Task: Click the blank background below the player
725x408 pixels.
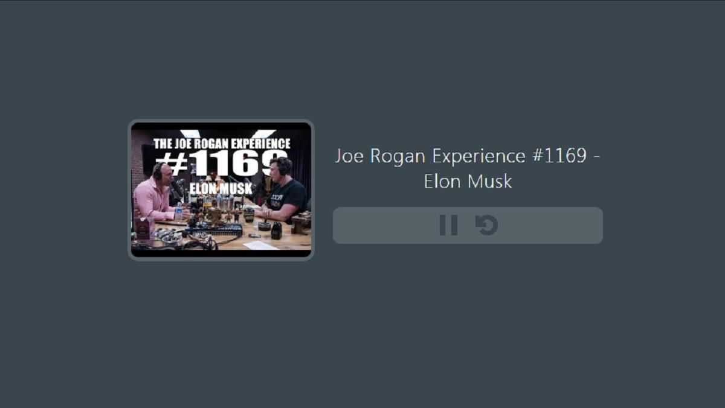Action: [362, 332]
